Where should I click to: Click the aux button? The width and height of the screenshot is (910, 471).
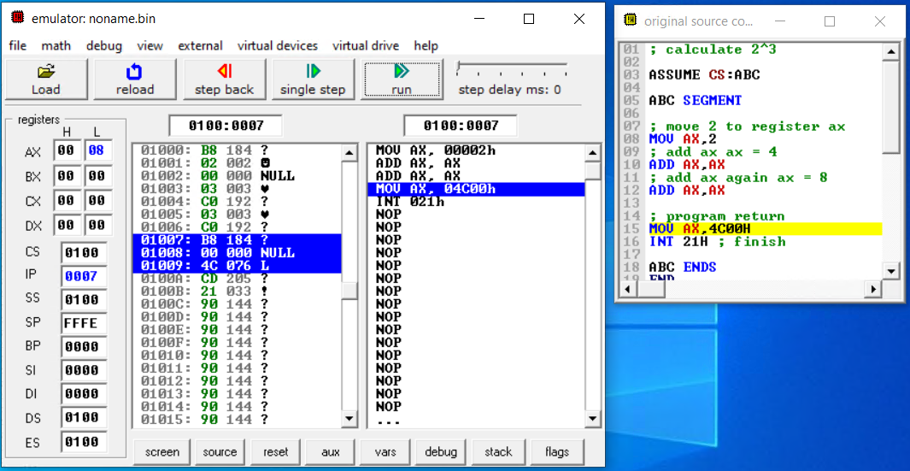(330, 452)
